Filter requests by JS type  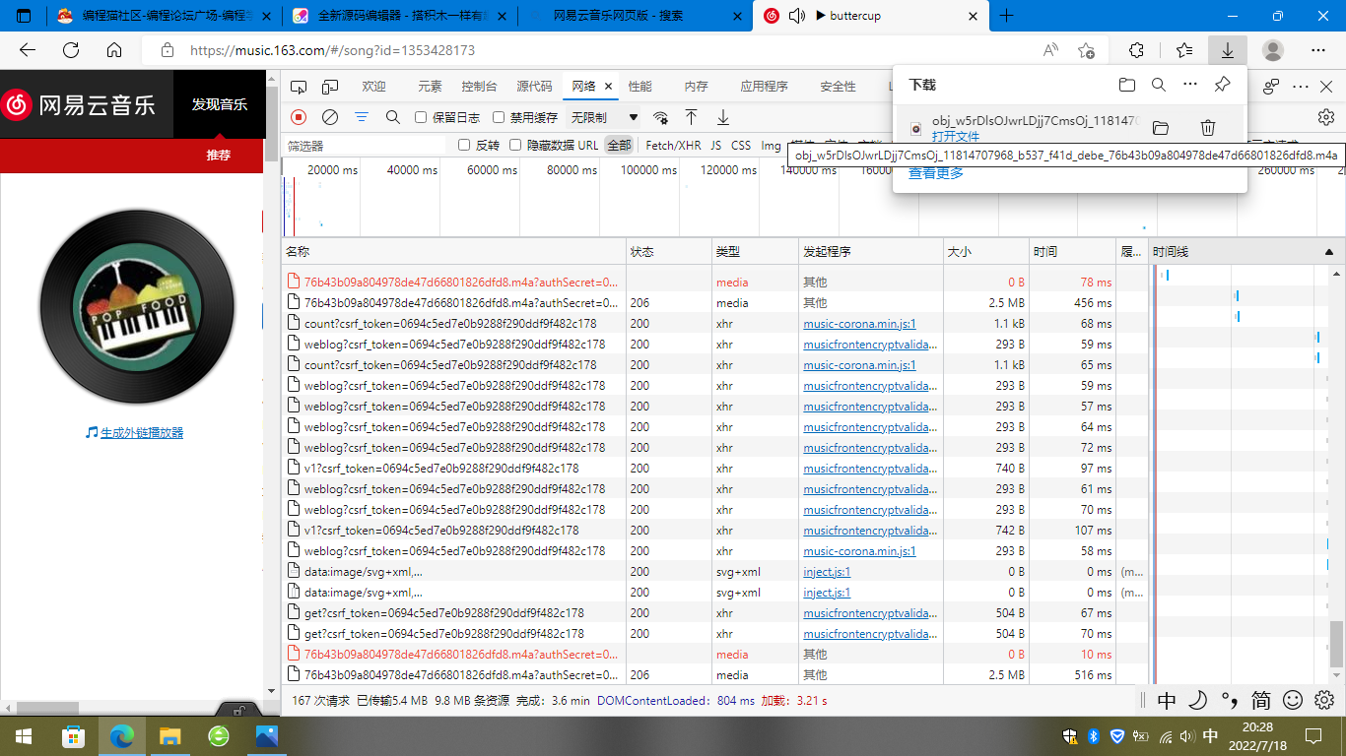point(716,145)
